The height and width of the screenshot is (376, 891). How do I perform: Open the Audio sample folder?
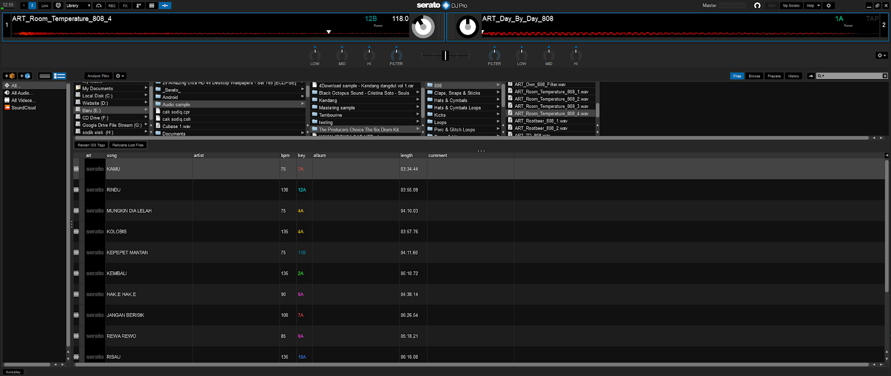click(x=230, y=105)
